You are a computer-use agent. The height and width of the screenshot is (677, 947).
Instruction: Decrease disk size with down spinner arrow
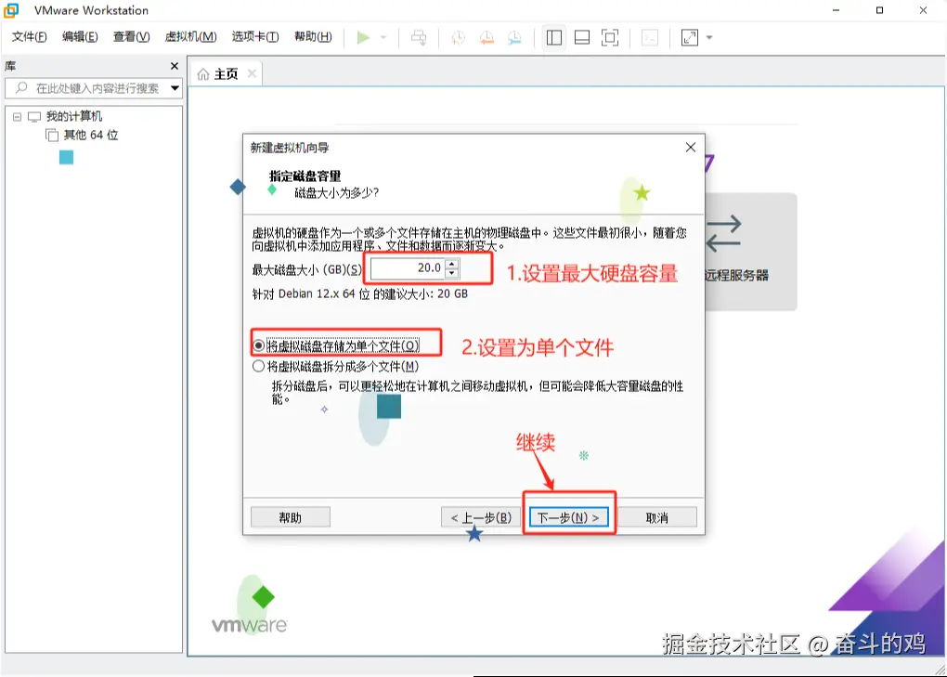click(x=452, y=274)
